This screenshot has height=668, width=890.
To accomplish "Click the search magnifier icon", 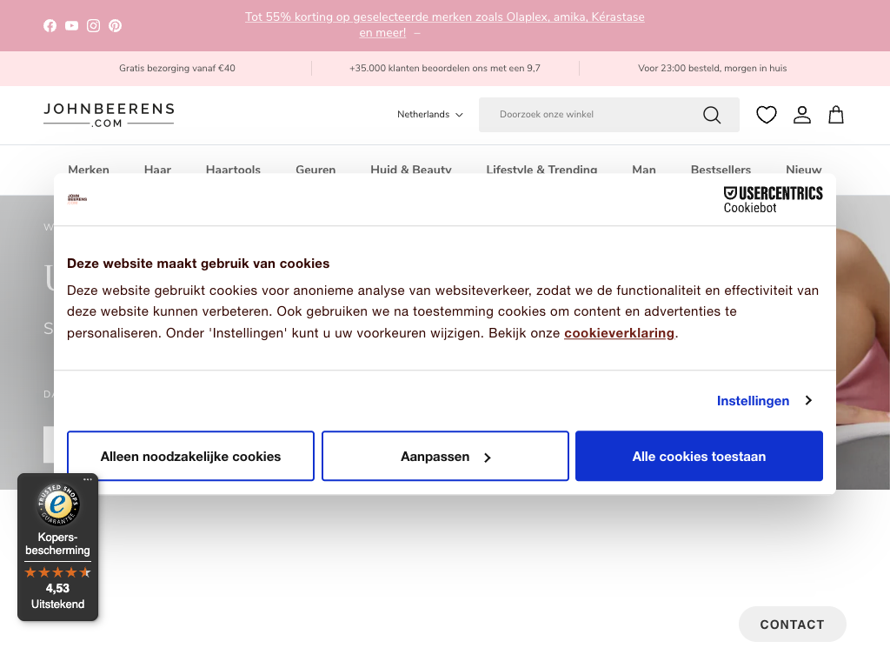I will [x=712, y=115].
